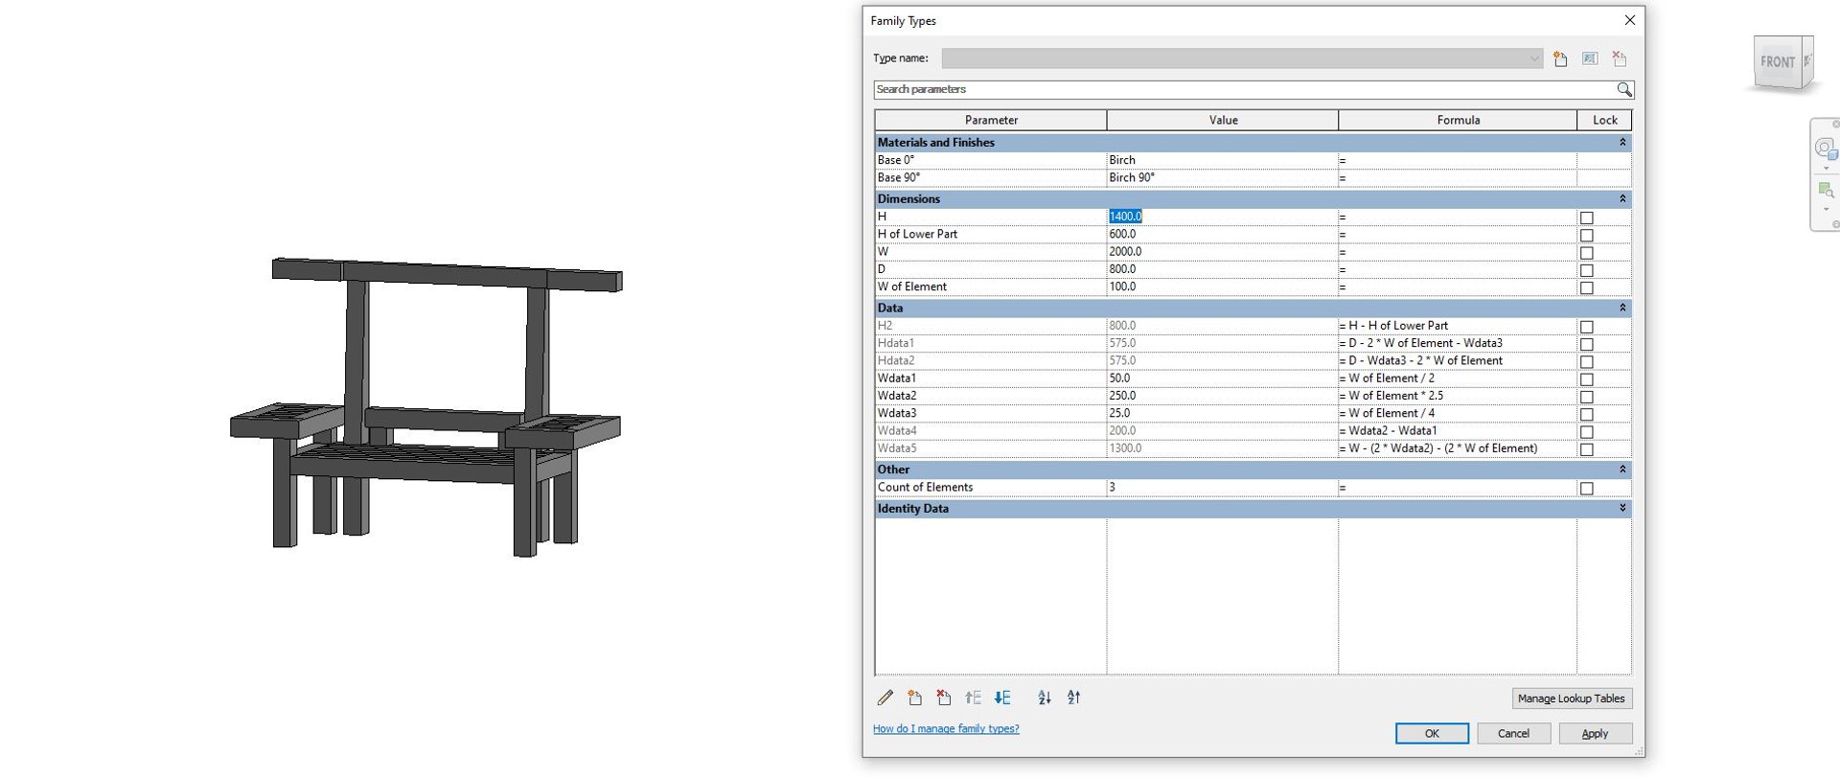Click the Delete Type icon
The height and width of the screenshot is (779, 1840).
1620,58
